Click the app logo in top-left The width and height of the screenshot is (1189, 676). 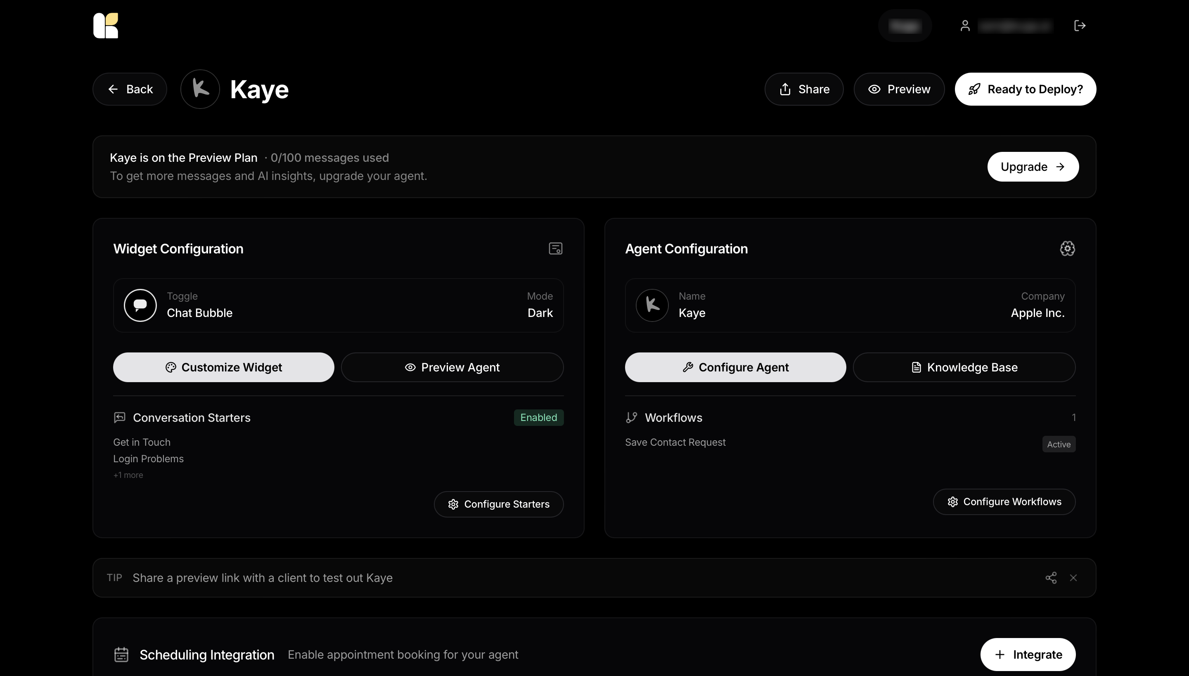106,26
